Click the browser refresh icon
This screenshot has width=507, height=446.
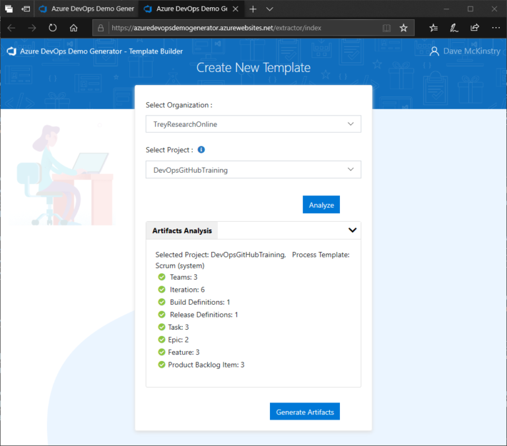point(53,28)
